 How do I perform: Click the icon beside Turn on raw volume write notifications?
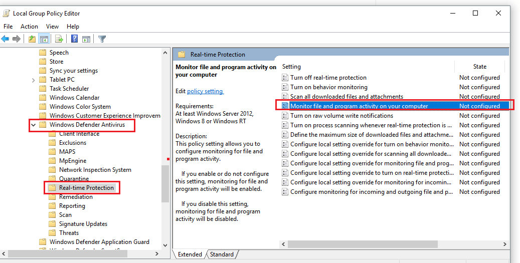coord(285,116)
